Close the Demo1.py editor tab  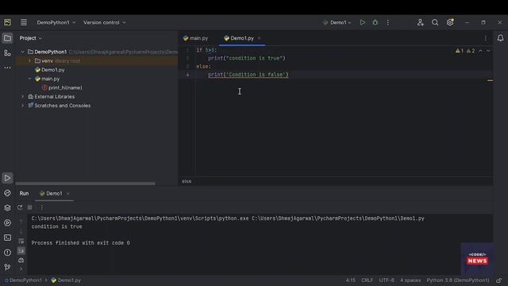tap(260, 38)
